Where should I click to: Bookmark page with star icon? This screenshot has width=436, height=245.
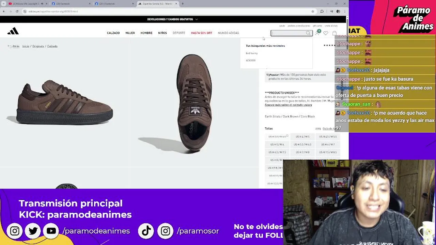[313, 11]
